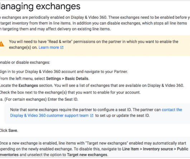Screen dimensions: 190x159
Task: Click the orange warning triangle icon
Action: point(2,44)
